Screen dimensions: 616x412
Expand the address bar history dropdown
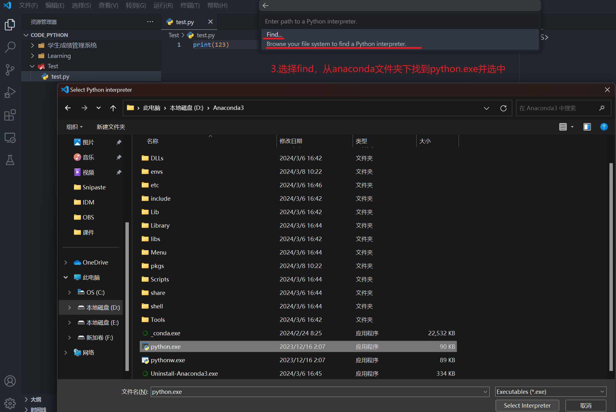pyautogui.click(x=487, y=108)
